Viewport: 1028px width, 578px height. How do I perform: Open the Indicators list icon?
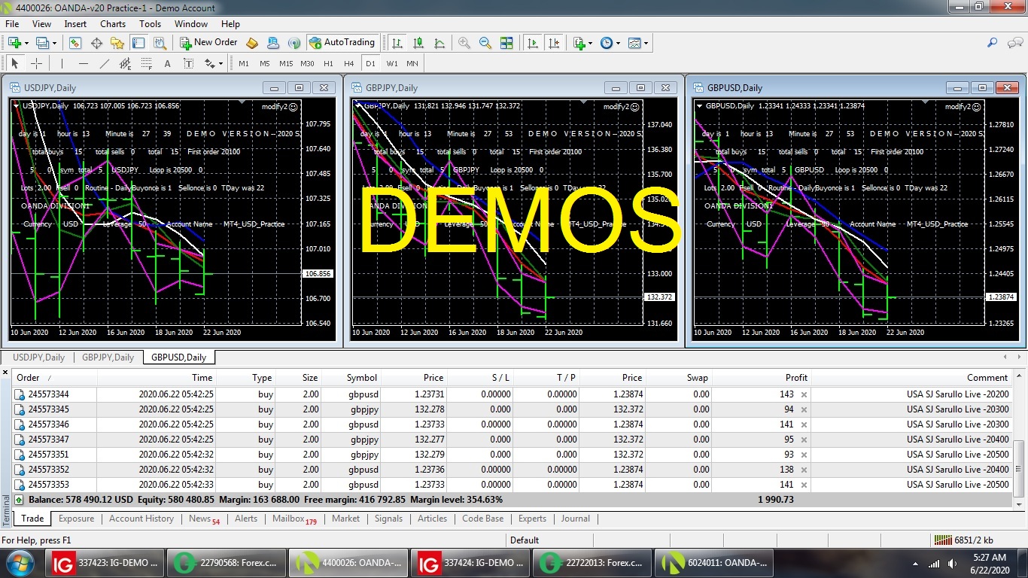click(x=578, y=43)
